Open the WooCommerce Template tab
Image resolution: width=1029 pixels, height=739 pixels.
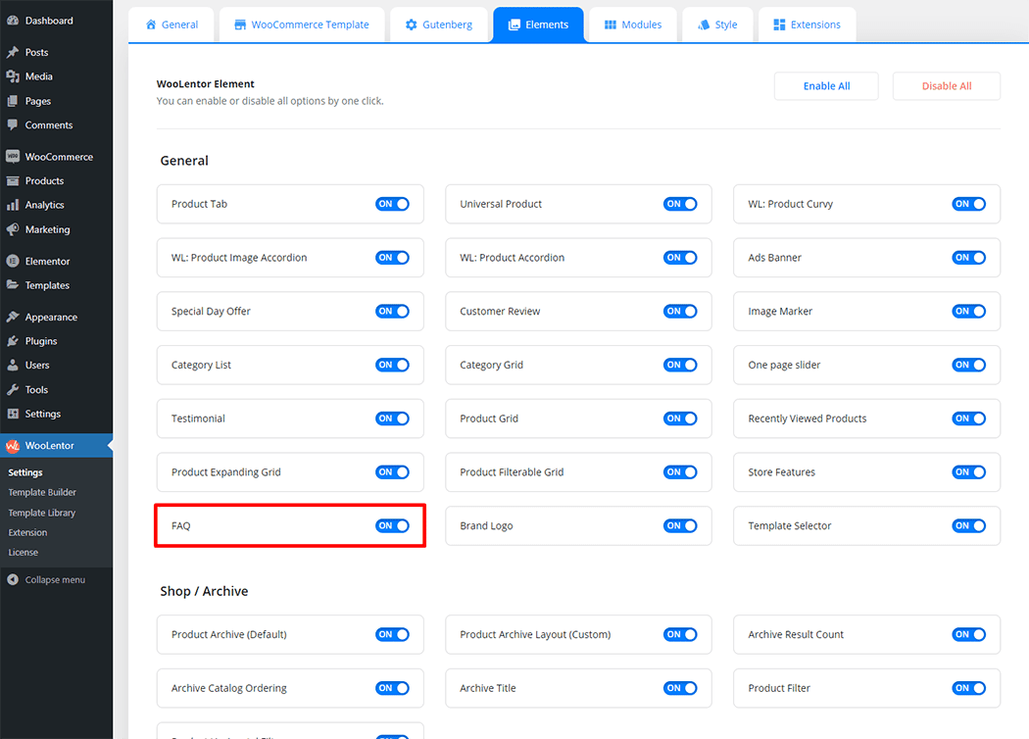[x=302, y=25]
